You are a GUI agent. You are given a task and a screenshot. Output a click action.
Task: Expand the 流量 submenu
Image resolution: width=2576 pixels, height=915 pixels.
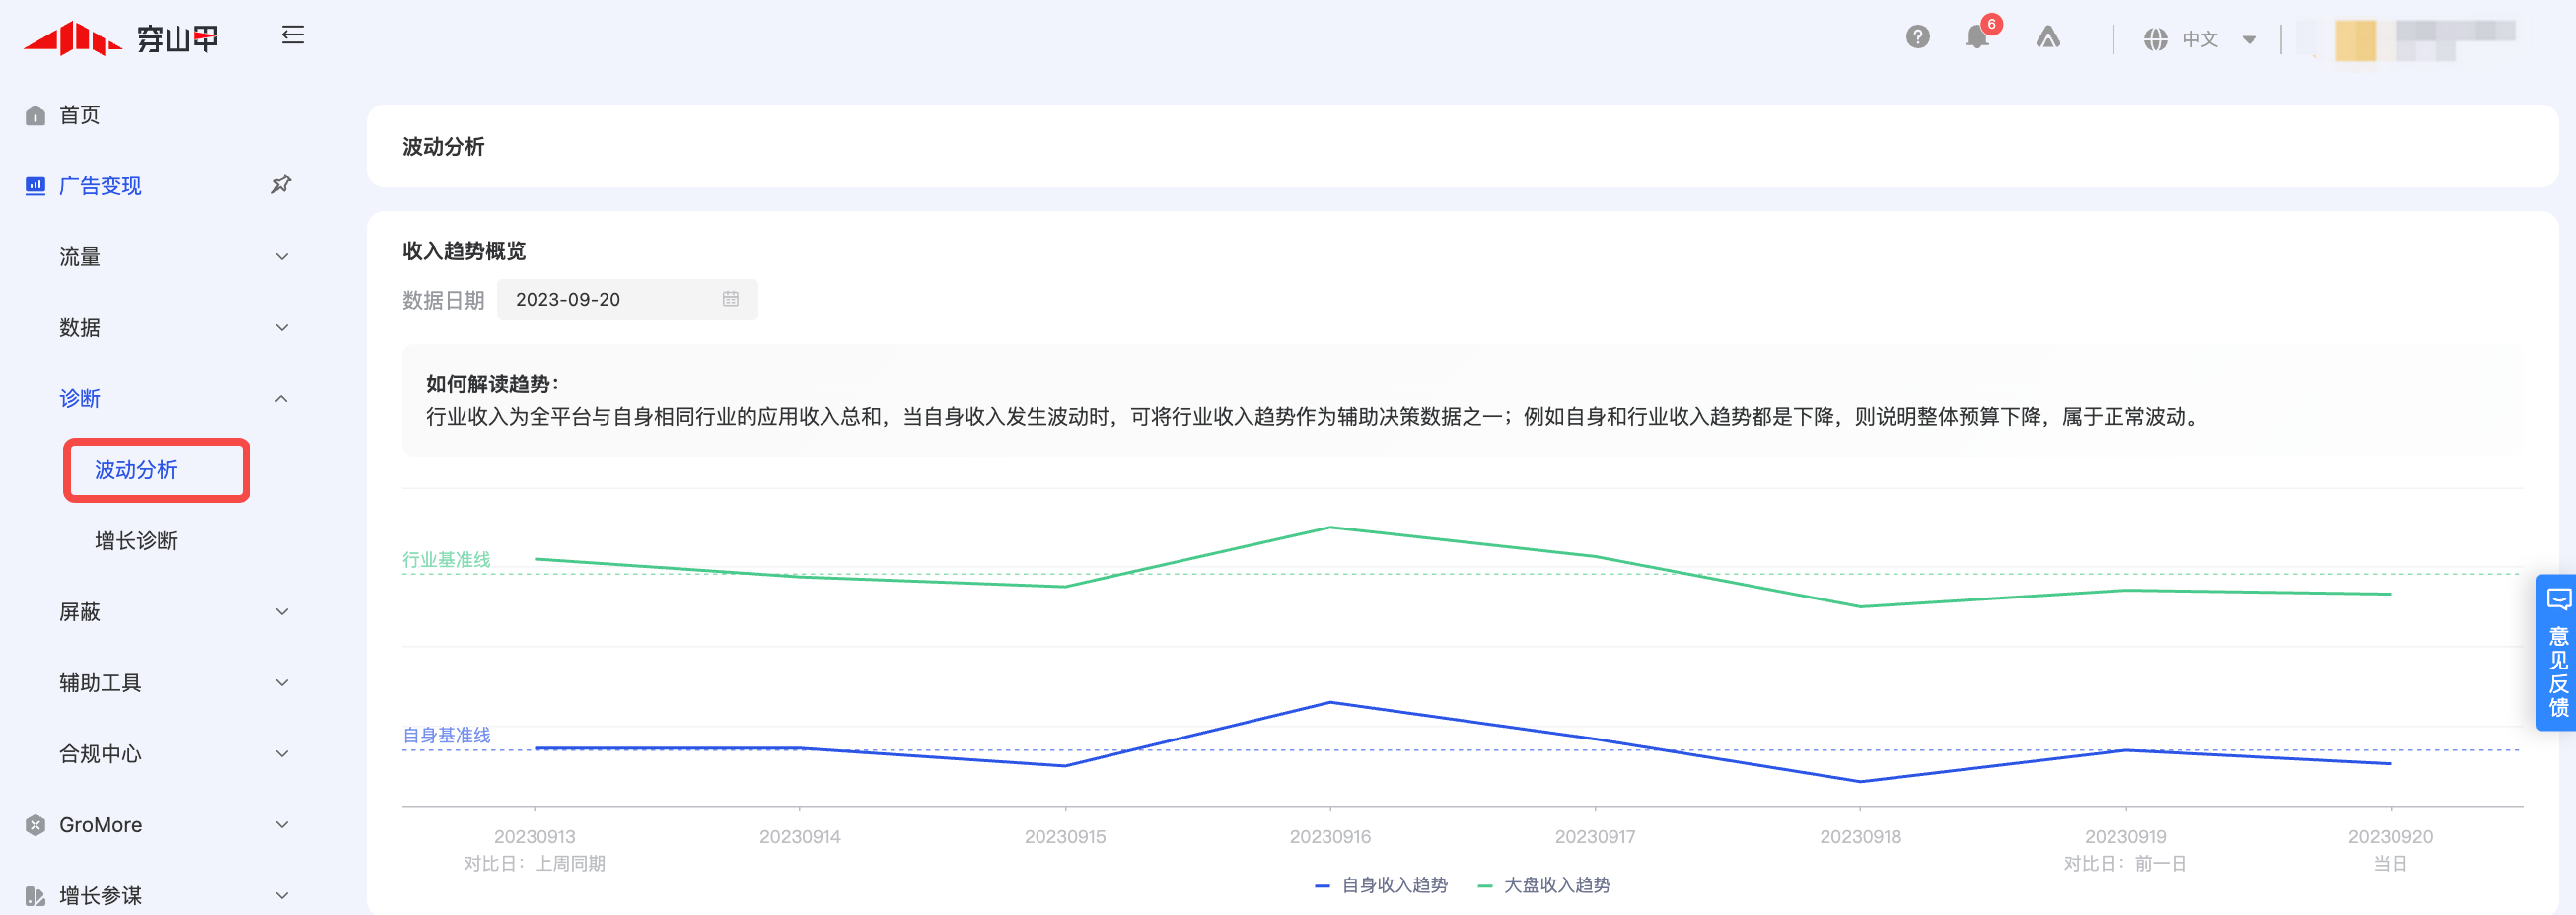[281, 257]
